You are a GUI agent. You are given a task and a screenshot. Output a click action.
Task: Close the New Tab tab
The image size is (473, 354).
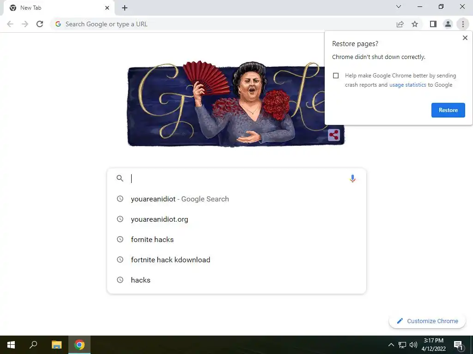point(107,8)
